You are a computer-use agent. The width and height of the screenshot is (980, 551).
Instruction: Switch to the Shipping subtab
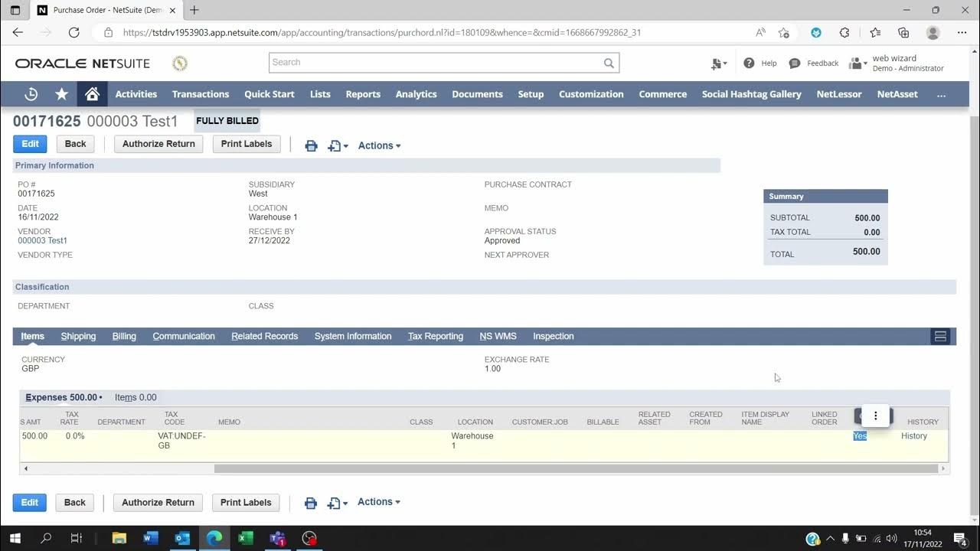(x=78, y=336)
